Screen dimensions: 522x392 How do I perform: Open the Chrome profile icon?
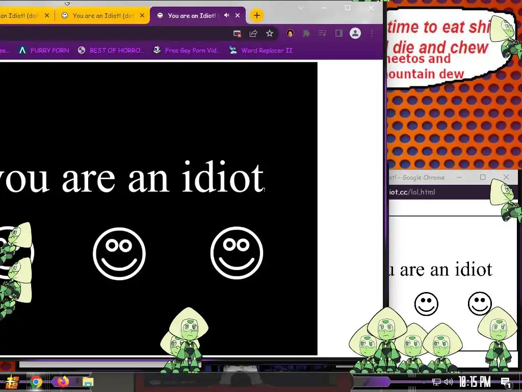pyautogui.click(x=355, y=33)
